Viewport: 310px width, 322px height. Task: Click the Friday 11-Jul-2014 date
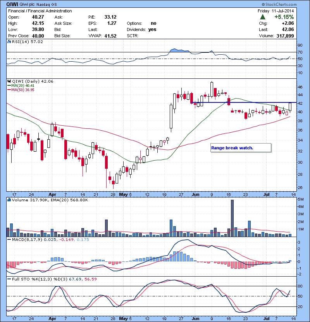point(276,11)
